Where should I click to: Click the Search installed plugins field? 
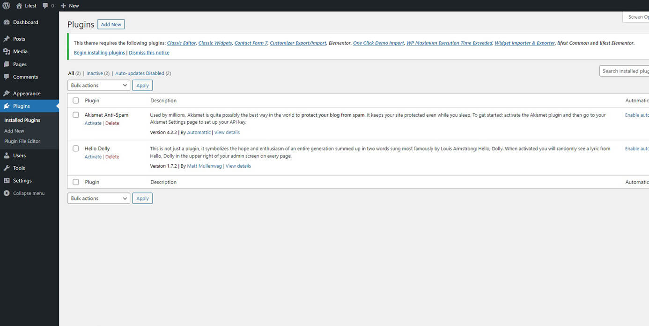pyautogui.click(x=624, y=71)
